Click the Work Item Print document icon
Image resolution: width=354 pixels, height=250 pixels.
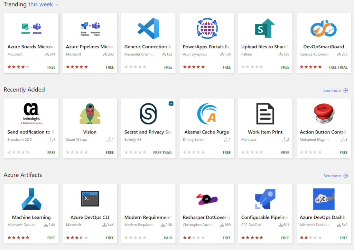(x=265, y=114)
